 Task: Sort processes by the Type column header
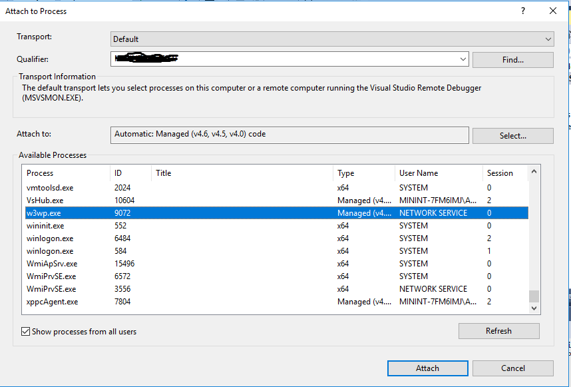[347, 173]
